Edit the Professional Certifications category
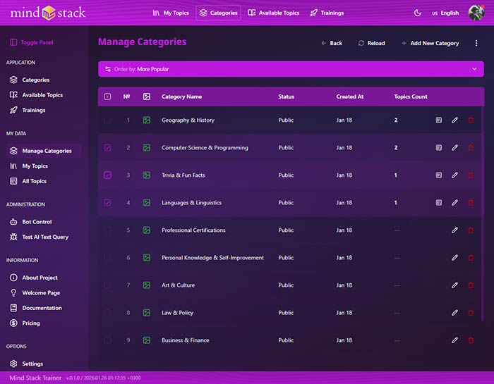494x384 pixels. tap(454, 230)
